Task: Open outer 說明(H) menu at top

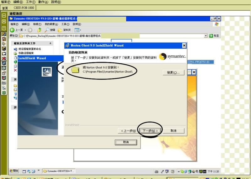Action: point(56,2)
